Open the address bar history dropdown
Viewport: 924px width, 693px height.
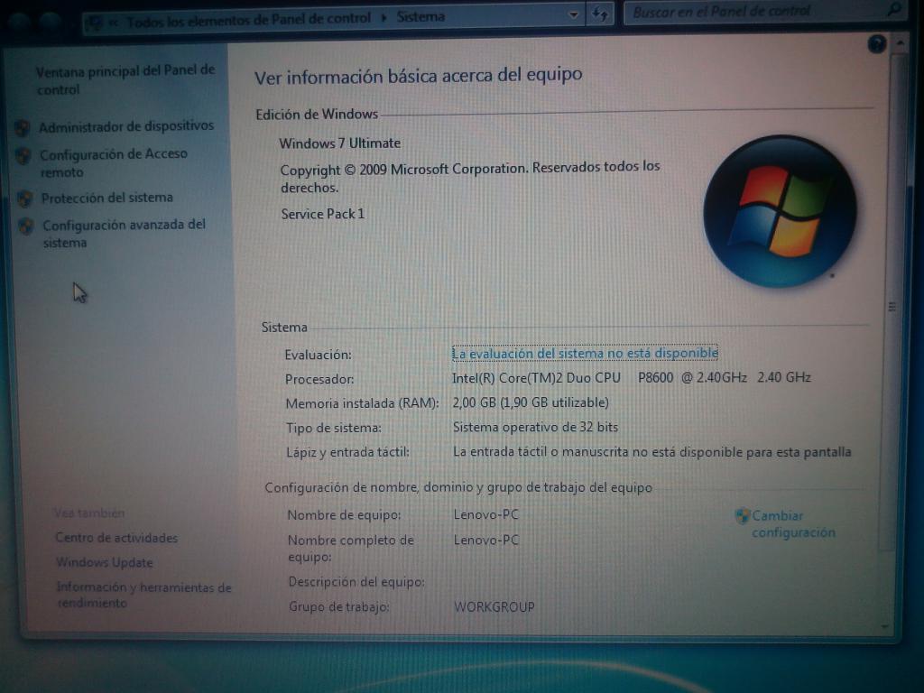coord(573,14)
